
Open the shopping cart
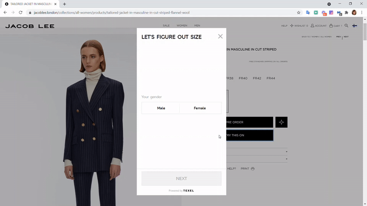click(335, 26)
